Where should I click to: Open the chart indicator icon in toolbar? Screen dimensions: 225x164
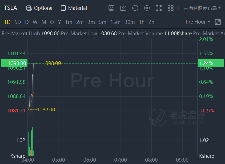point(111,8)
